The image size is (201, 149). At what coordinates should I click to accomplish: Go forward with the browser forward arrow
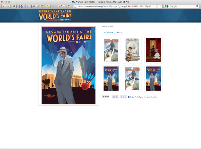pos(8,6)
